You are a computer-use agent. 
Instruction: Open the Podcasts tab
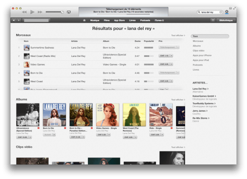click(x=145, y=20)
